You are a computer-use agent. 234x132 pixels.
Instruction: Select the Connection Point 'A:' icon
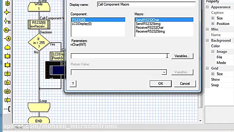tap(7, 30)
